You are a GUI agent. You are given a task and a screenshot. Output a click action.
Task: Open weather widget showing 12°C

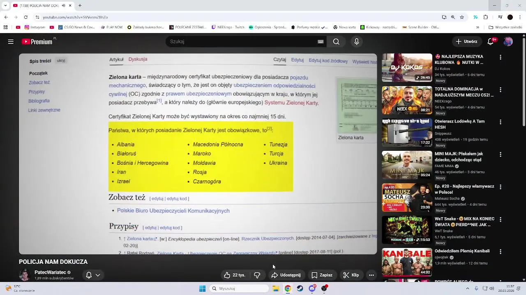pyautogui.click(x=21, y=288)
